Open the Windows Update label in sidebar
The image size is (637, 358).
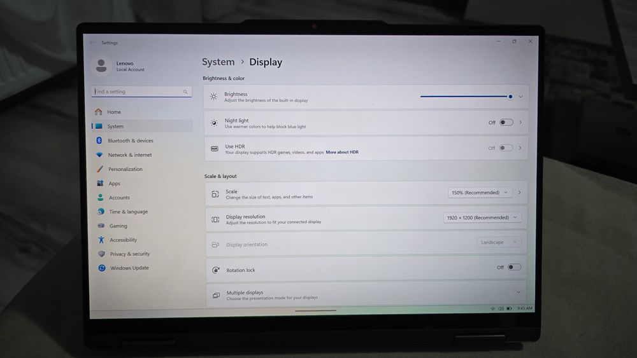[129, 268]
